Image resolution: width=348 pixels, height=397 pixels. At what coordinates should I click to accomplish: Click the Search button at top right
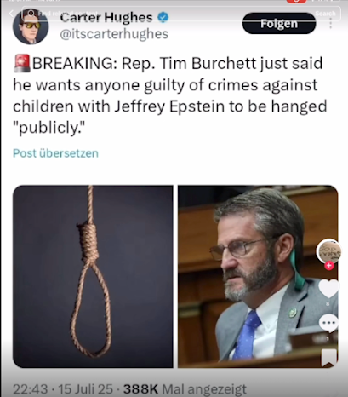325,14
